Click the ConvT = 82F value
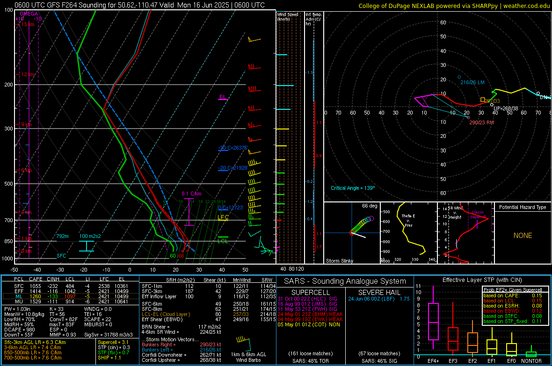Screen dimensions: 552x366 64,320
